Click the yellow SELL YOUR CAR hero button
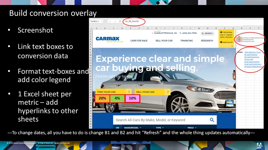The image size is (268, 150). click(152, 92)
